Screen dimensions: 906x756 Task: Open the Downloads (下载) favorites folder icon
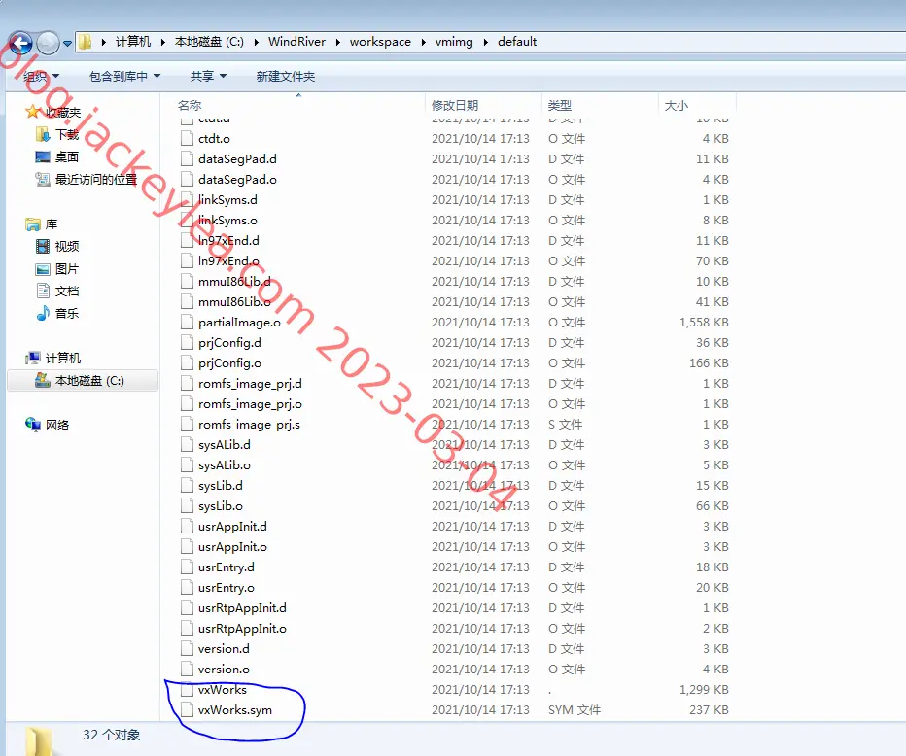(42, 134)
